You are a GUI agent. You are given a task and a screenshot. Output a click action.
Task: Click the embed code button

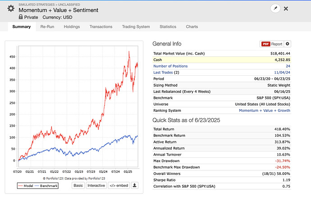pyautogui.click(x=119, y=185)
